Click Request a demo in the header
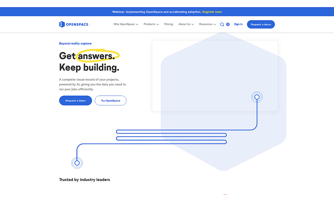Screen dimensions: 334x202 click(261, 24)
